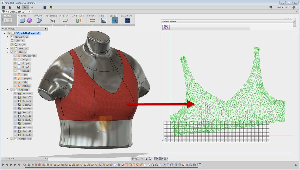Click the tag icon in the Flattened Window
Screen dimensions: 300x170
[166, 28]
